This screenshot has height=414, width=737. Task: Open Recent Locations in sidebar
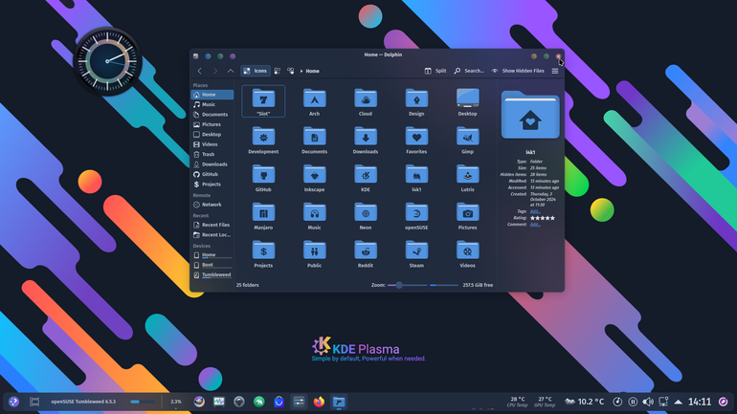[212, 234]
